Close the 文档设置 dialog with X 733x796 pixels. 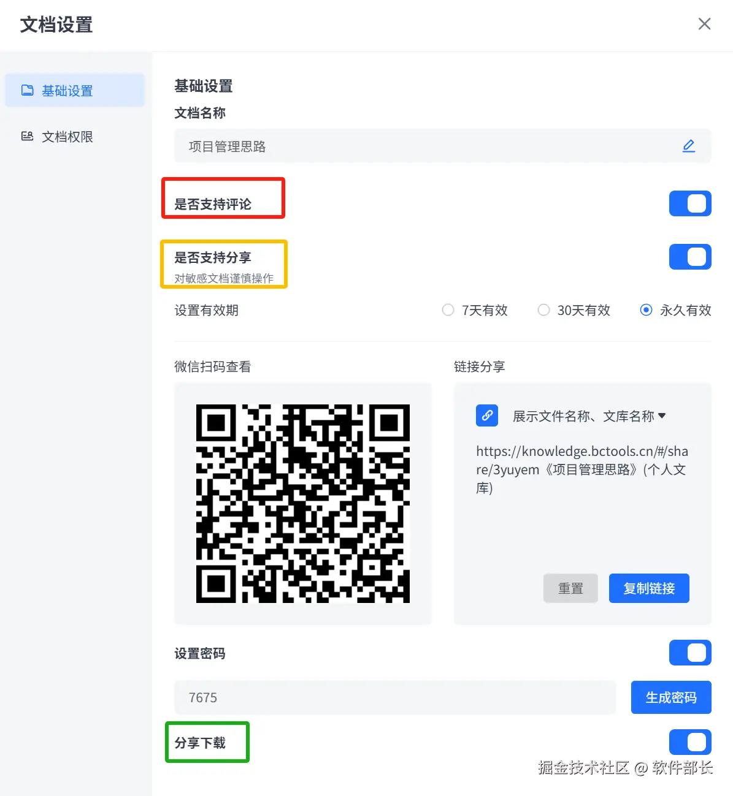704,24
